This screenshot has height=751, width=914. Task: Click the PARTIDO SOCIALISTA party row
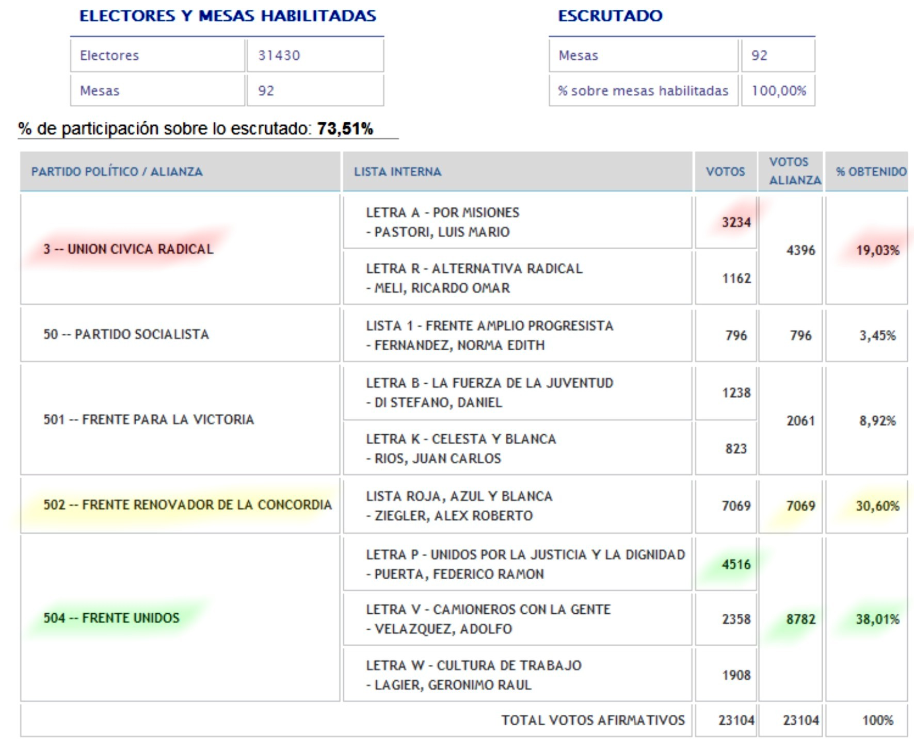click(126, 334)
